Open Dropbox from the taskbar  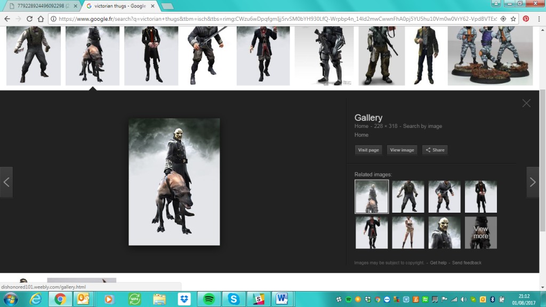[184, 299]
